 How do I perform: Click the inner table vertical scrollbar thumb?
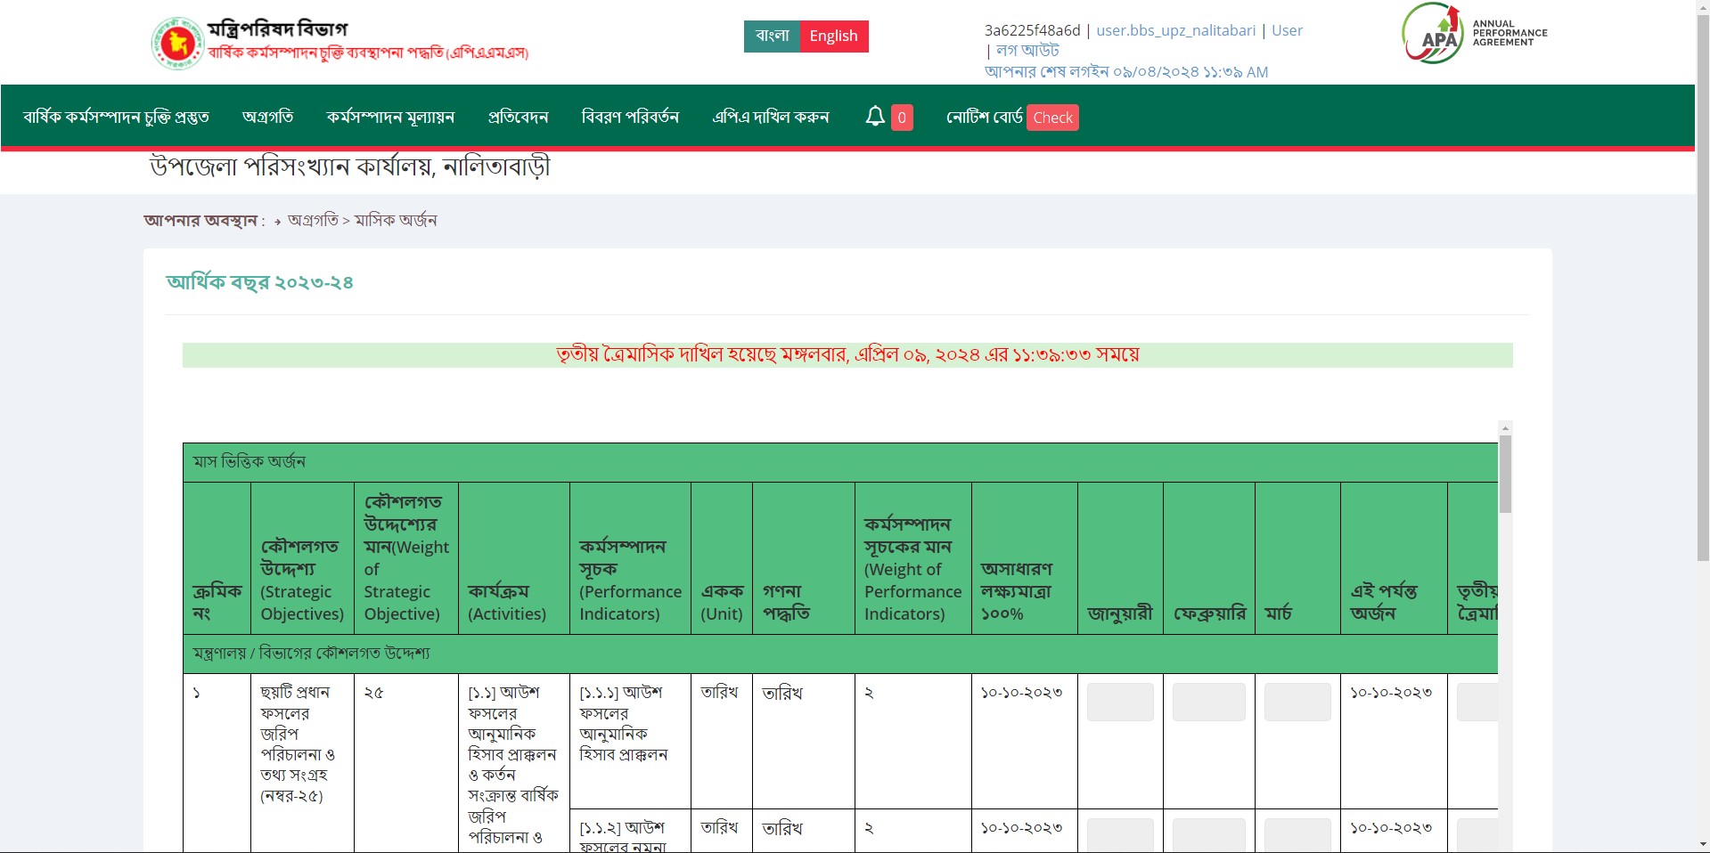(1505, 475)
